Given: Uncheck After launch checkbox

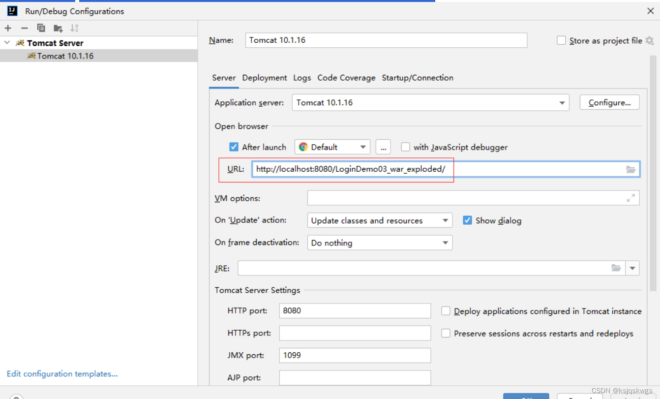Looking at the screenshot, I should click(x=234, y=147).
